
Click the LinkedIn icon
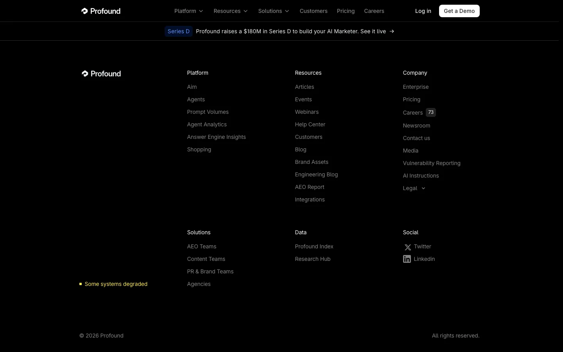pos(407,259)
